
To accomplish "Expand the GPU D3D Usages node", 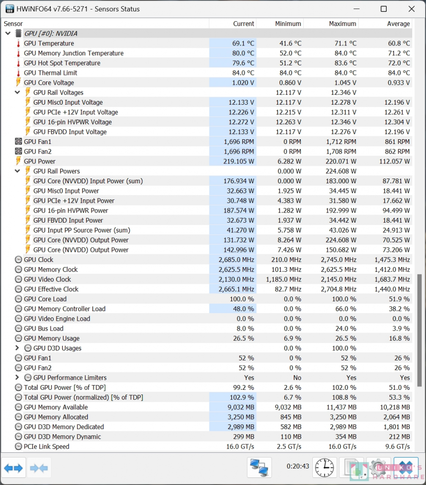I will point(18,348).
